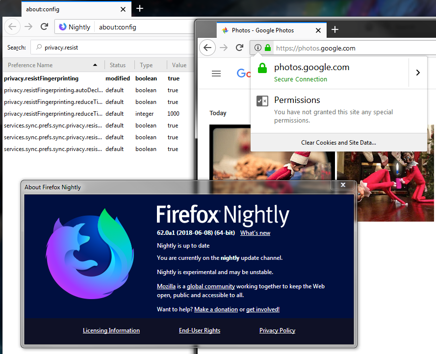
Task: Click the Make a donation link
Action: coord(216,309)
